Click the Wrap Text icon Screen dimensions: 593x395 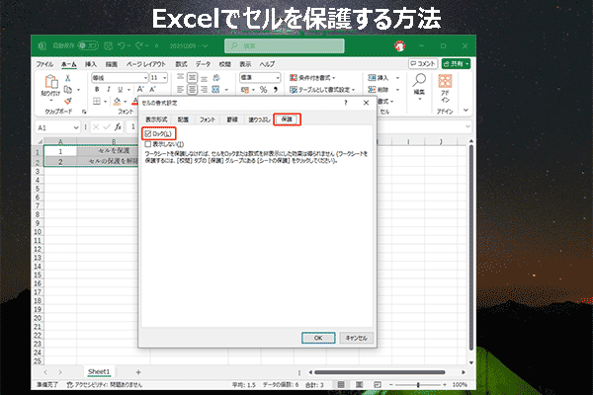click(216, 77)
